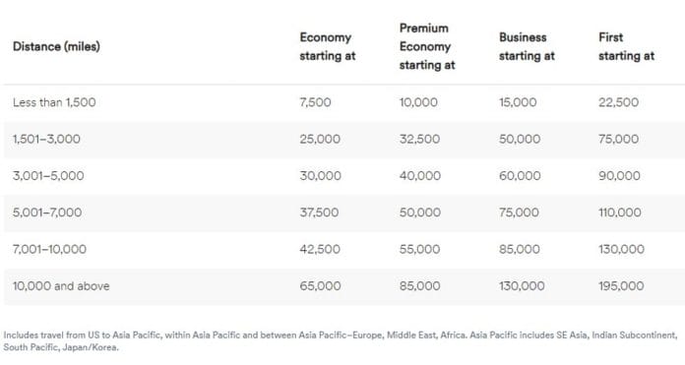This screenshot has width=685, height=365.
Task: Click the 42,500 economy value
Action: 320,249
